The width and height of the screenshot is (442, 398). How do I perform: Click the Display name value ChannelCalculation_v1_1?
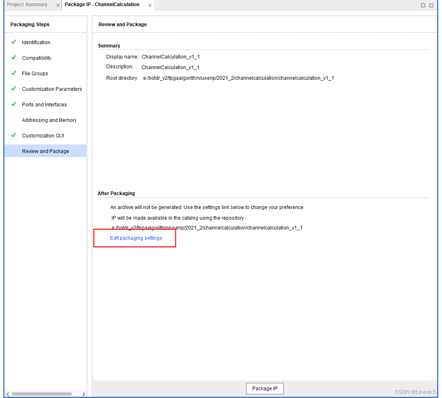[x=171, y=57]
